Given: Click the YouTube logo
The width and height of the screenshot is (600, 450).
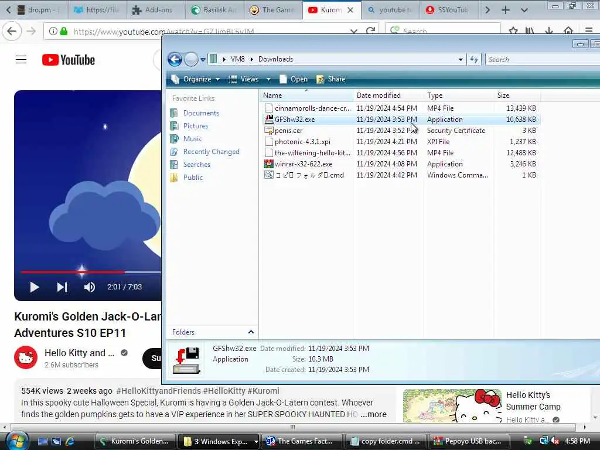Looking at the screenshot, I should 69,60.
